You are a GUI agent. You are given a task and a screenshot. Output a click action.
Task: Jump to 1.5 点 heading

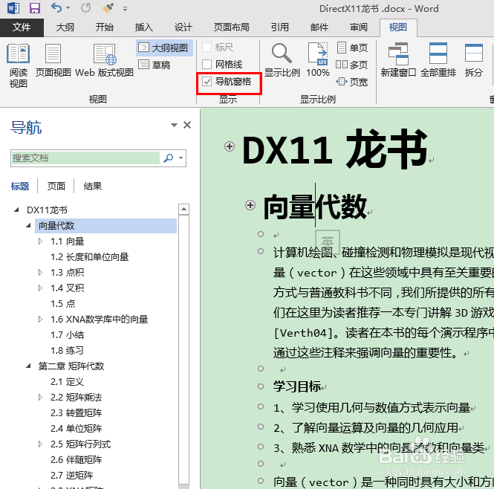tap(63, 304)
